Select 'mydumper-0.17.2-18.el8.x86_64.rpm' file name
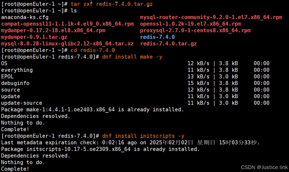The height and width of the screenshot is (172, 289). tap(53, 31)
